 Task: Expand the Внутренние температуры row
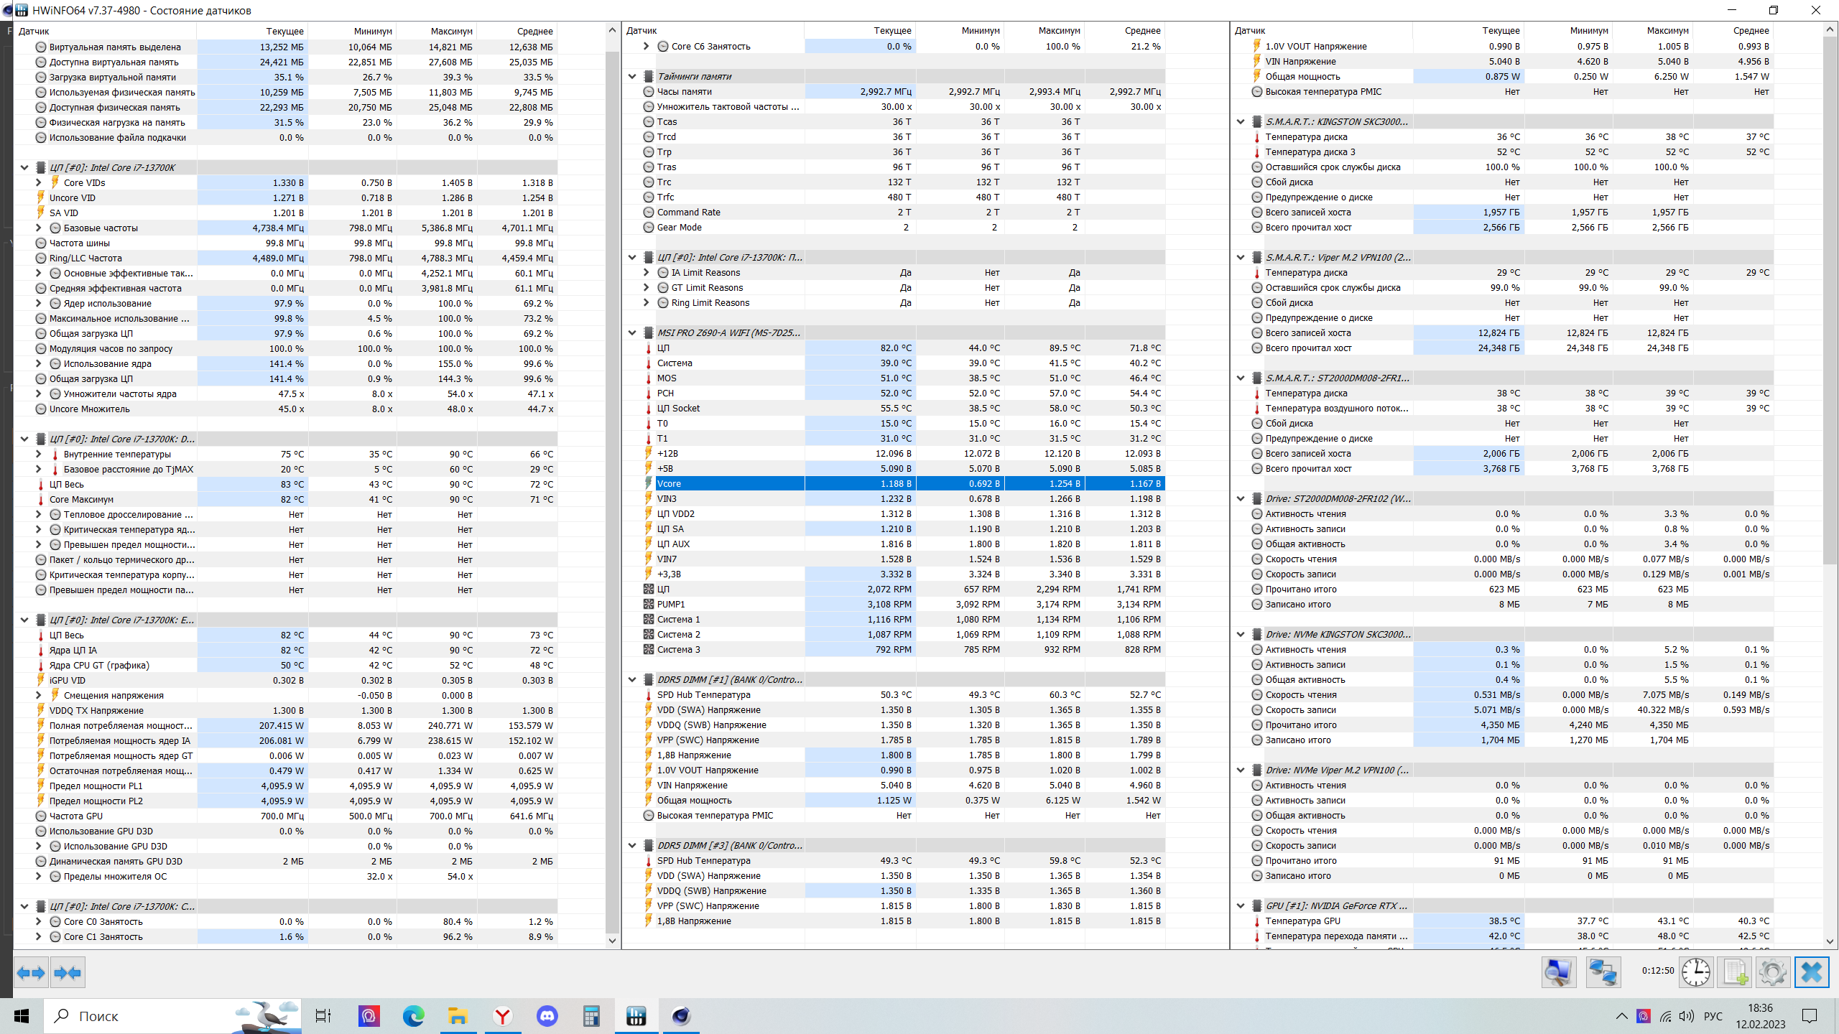(x=39, y=454)
